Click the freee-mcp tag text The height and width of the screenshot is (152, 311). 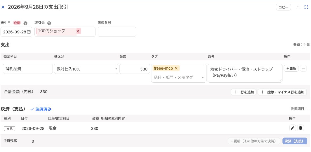(x=163, y=68)
